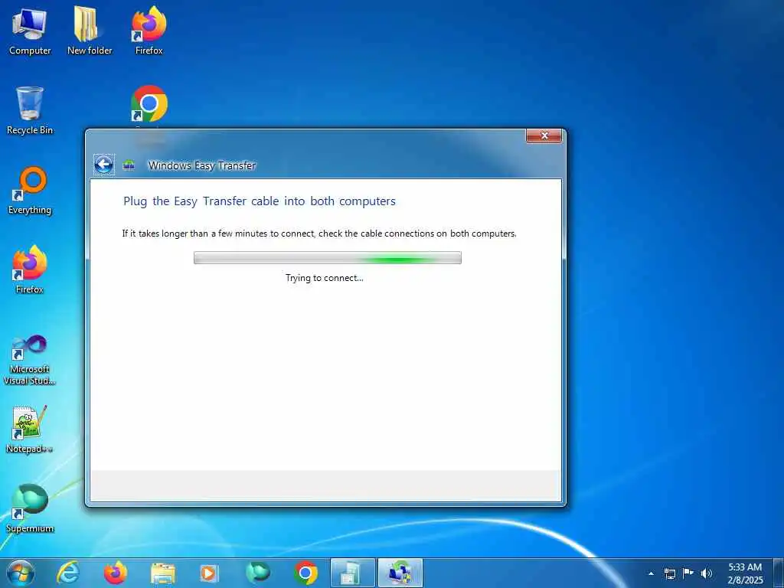Go back in Windows Easy Transfer wizard
The height and width of the screenshot is (588, 784).
(x=104, y=165)
